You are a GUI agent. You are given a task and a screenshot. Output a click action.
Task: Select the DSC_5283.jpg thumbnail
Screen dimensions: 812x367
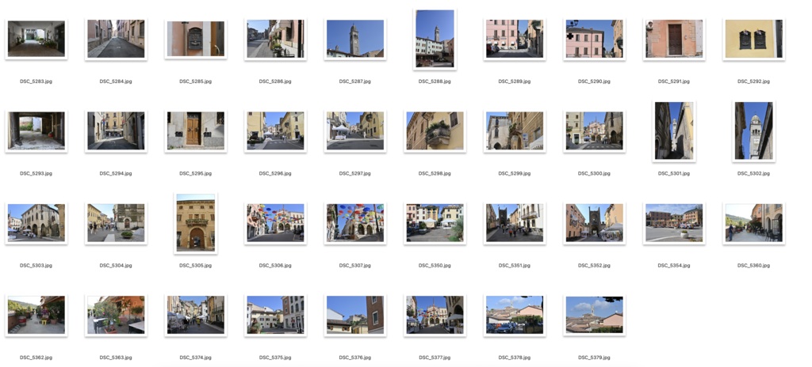pos(36,39)
